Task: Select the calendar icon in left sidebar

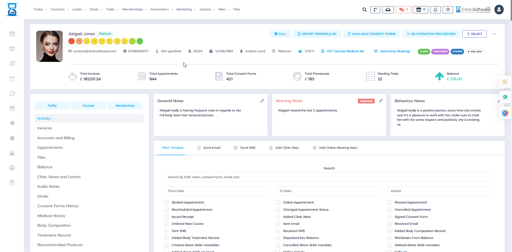Action: (x=12, y=34)
